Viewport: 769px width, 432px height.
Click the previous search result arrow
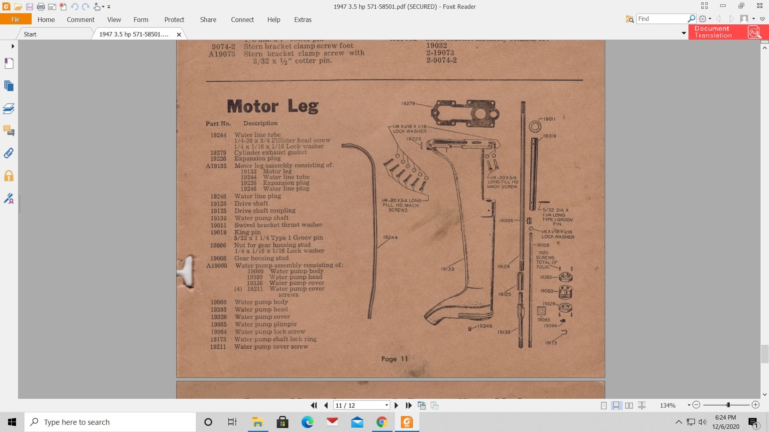click(x=719, y=19)
